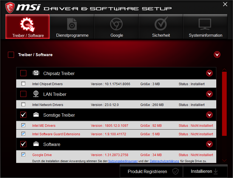Click the Installieren button
This screenshot has height=178, width=233.
click(x=205, y=171)
